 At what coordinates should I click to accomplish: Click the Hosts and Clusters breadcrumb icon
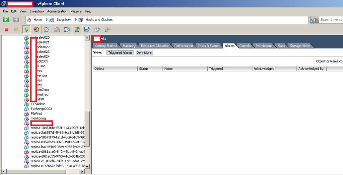coord(81,20)
